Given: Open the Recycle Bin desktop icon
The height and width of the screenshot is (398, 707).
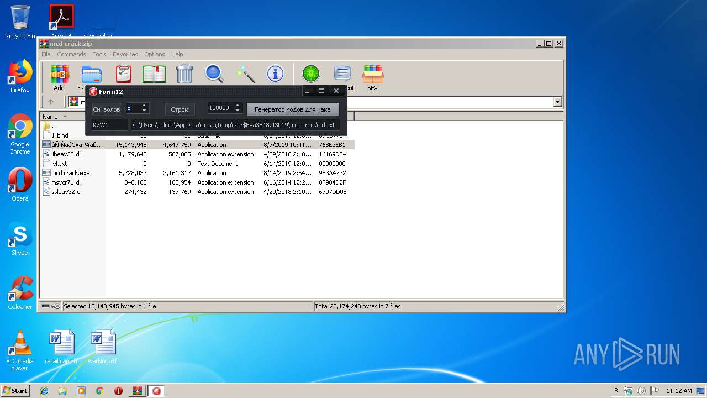Looking at the screenshot, I should pos(20,22).
